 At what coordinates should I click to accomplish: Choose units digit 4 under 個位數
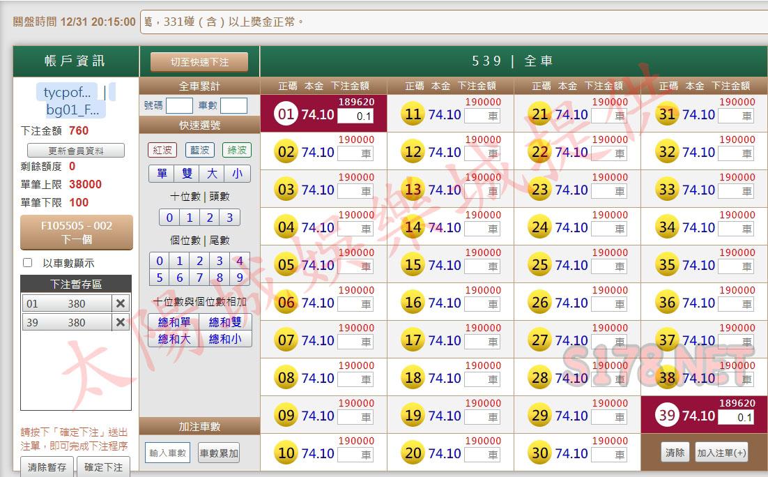(240, 261)
